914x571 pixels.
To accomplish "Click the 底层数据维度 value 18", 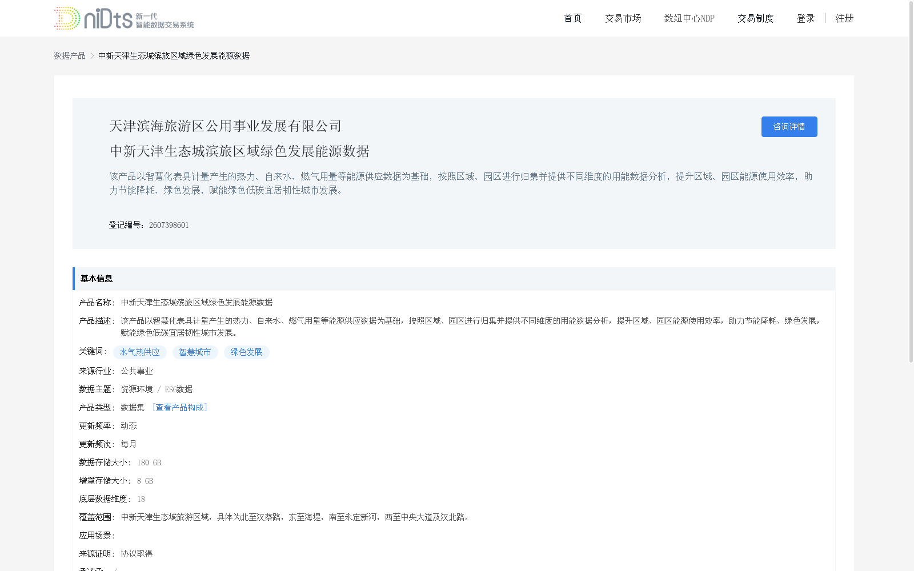I will click(141, 499).
